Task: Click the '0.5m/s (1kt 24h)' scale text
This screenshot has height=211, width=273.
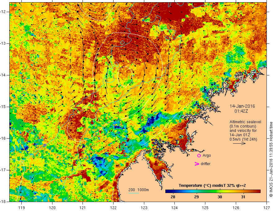Action: click(243, 139)
